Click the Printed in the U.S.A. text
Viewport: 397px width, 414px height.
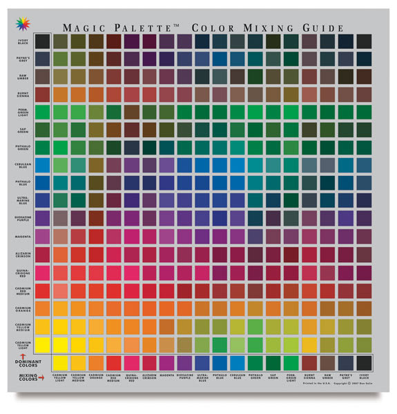[x=316, y=383]
